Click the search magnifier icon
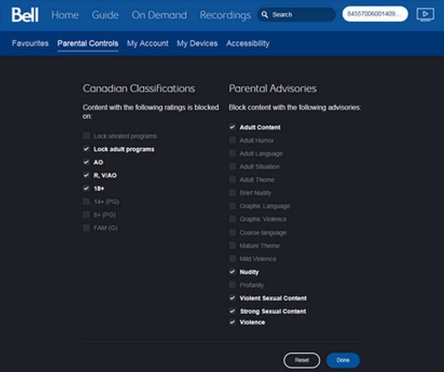 click(264, 15)
